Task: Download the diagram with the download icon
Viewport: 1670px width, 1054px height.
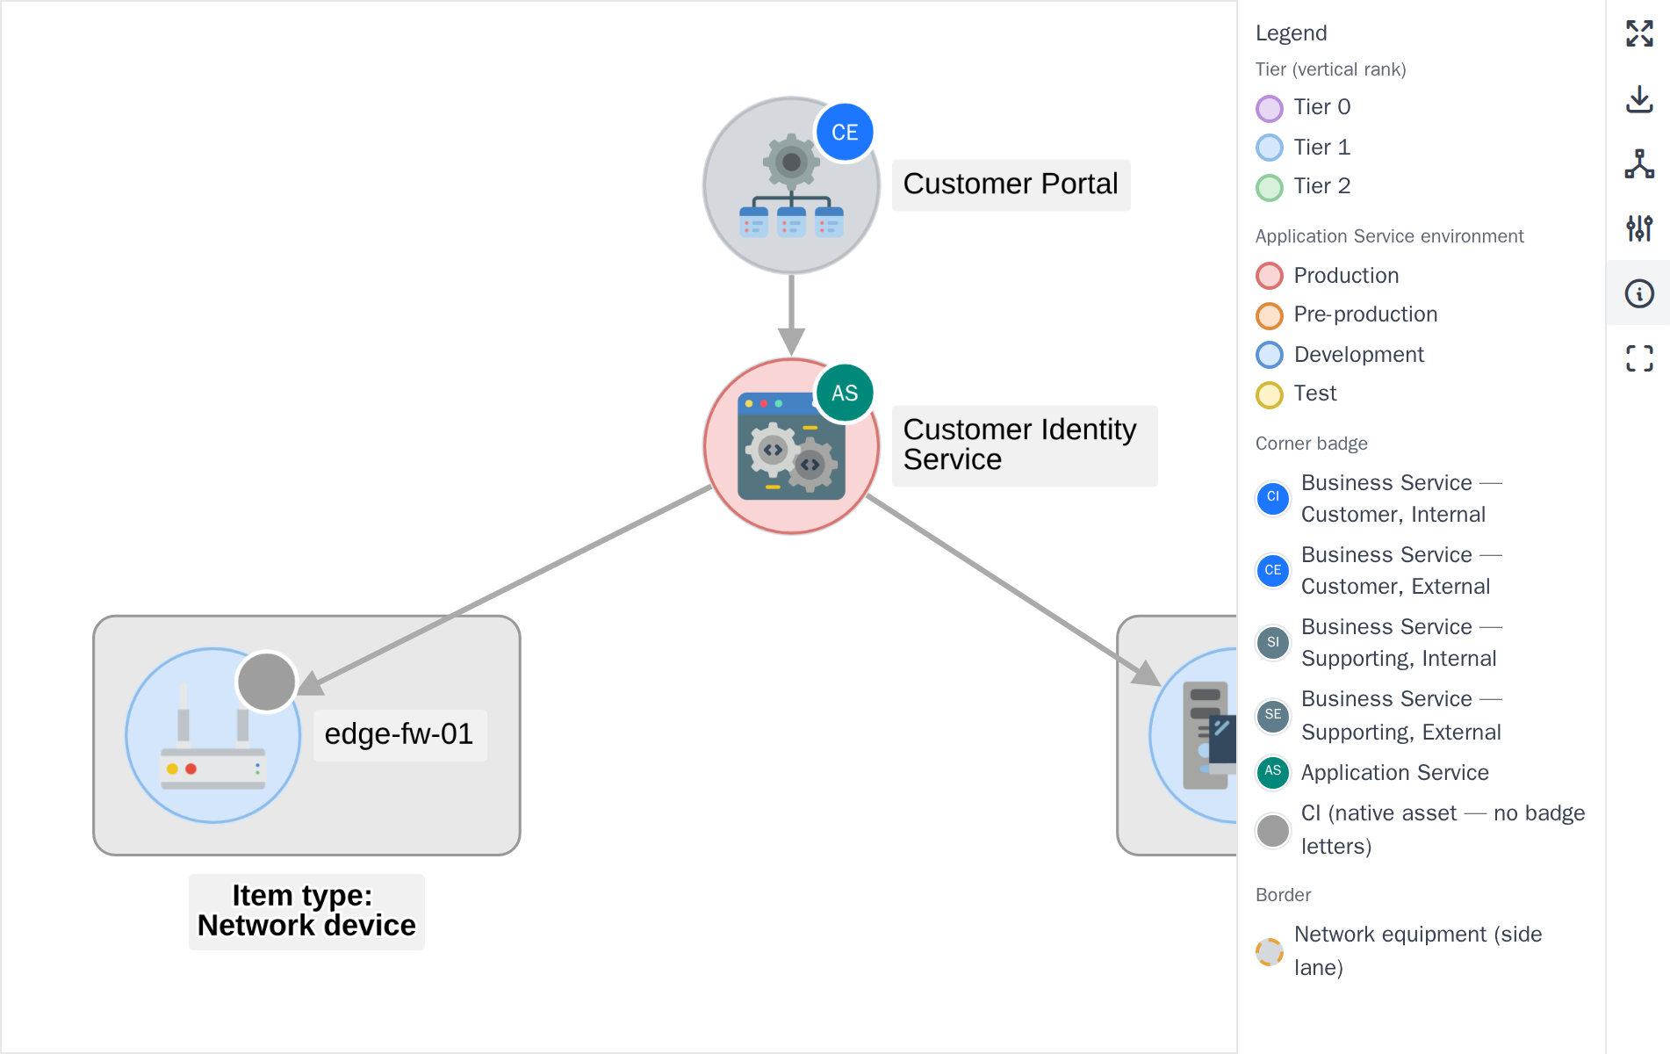Action: click(x=1639, y=98)
